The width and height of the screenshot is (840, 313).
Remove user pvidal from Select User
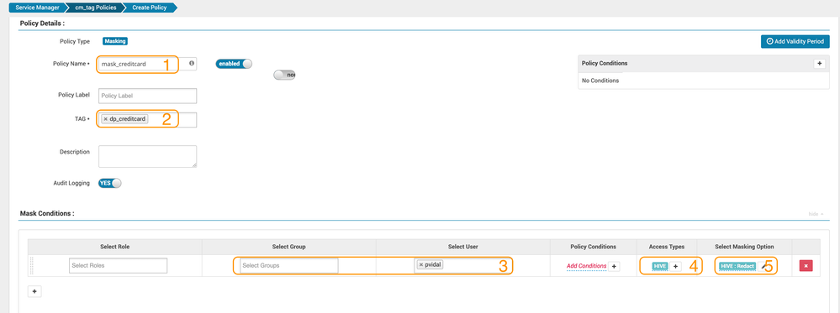point(421,264)
